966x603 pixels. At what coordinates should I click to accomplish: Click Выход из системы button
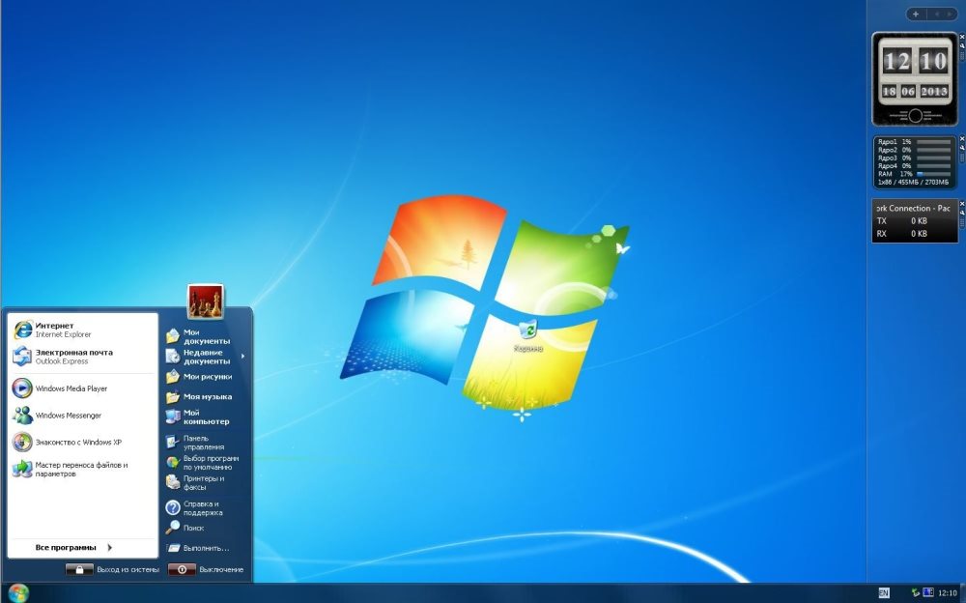tap(111, 570)
